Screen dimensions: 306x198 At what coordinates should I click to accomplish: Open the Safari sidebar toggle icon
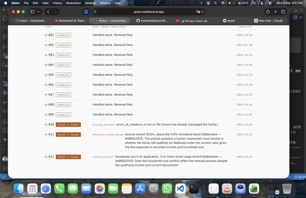coord(32,12)
